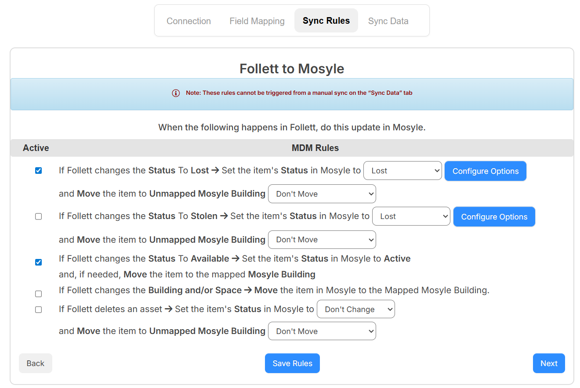Check the Follett deletes an asset rule
Viewport: 580px width, 388px height.
38,309
